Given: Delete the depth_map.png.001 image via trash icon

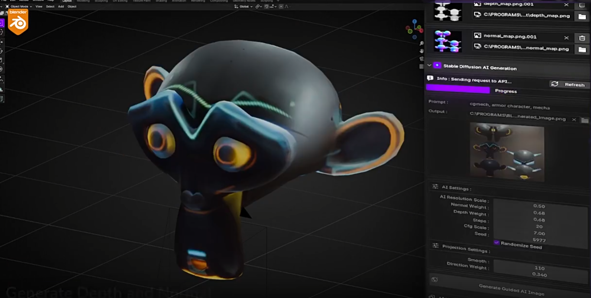Looking at the screenshot, I should 582,5.
